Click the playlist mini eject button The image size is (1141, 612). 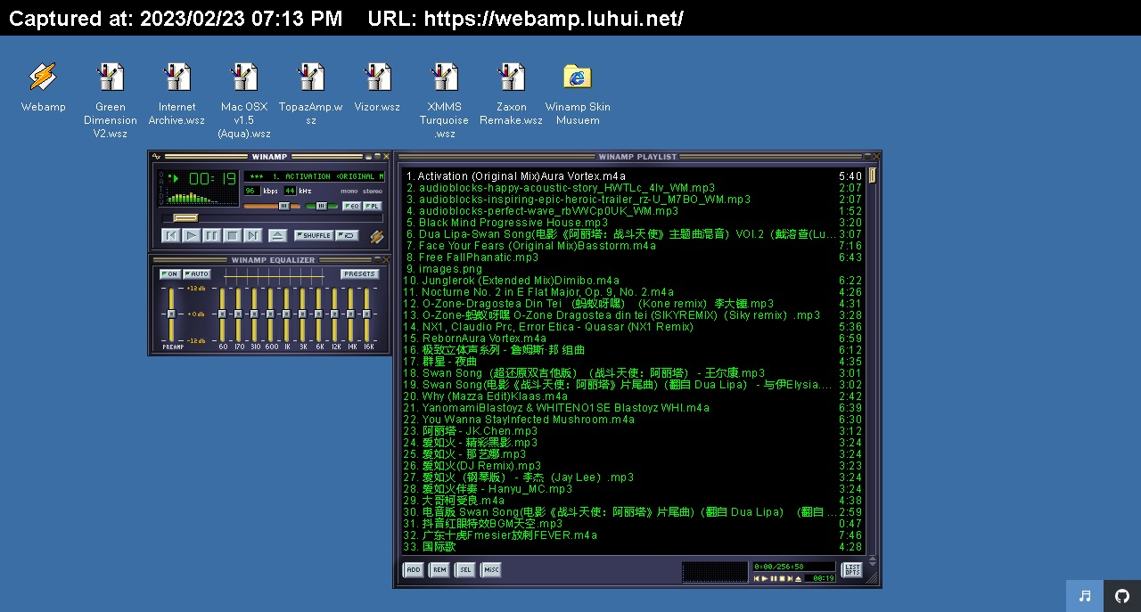click(798, 578)
